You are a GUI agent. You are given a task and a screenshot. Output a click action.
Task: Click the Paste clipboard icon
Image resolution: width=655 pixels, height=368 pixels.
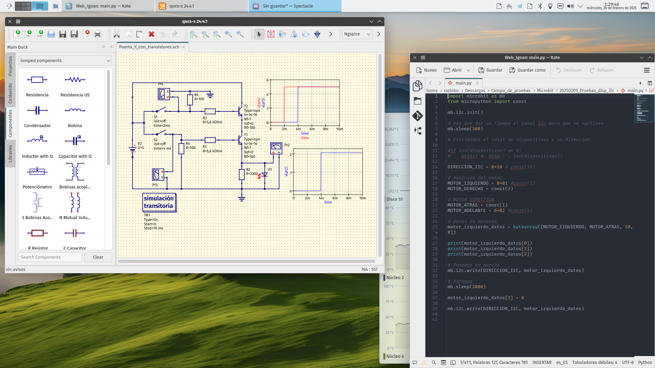(140, 34)
